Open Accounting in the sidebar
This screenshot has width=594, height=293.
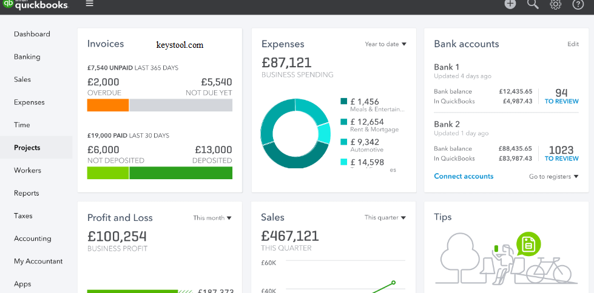pyautogui.click(x=33, y=238)
